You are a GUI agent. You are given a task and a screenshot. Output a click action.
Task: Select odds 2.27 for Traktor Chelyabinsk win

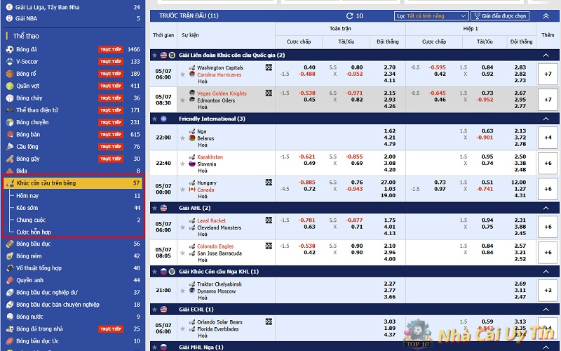coord(390,284)
